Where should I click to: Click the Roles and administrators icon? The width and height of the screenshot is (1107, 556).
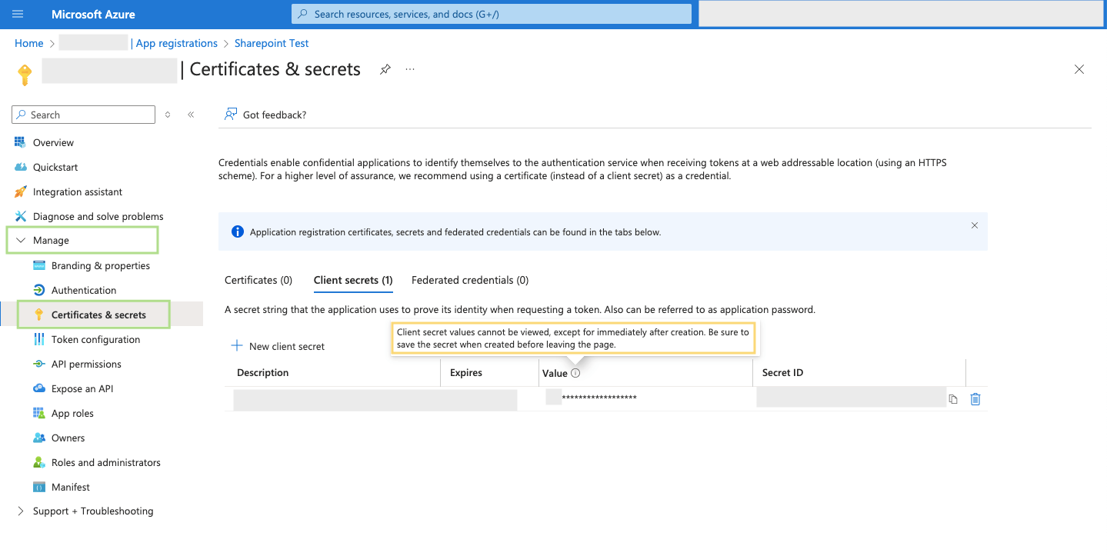[39, 462]
